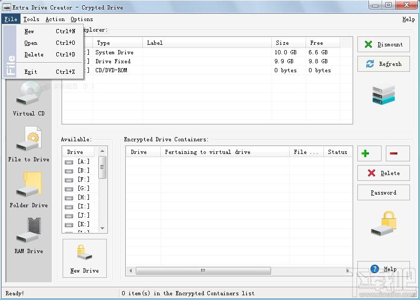Select available drive [K:]

point(84,224)
